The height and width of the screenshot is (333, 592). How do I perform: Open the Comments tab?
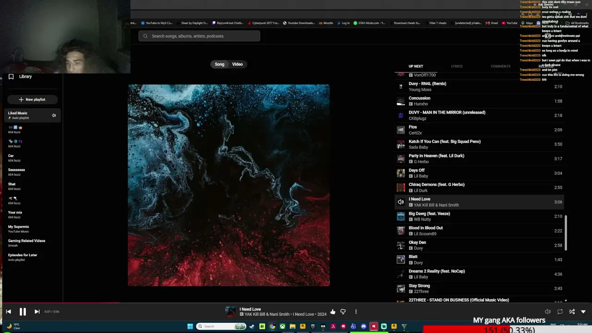tap(500, 66)
